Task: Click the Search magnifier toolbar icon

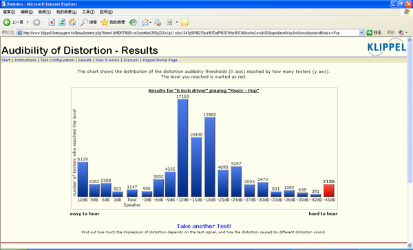Action: click(x=84, y=23)
